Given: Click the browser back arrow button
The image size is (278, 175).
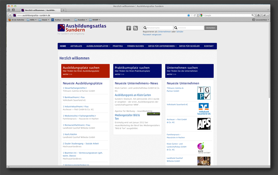Looking at the screenshot, I should 10,15.
